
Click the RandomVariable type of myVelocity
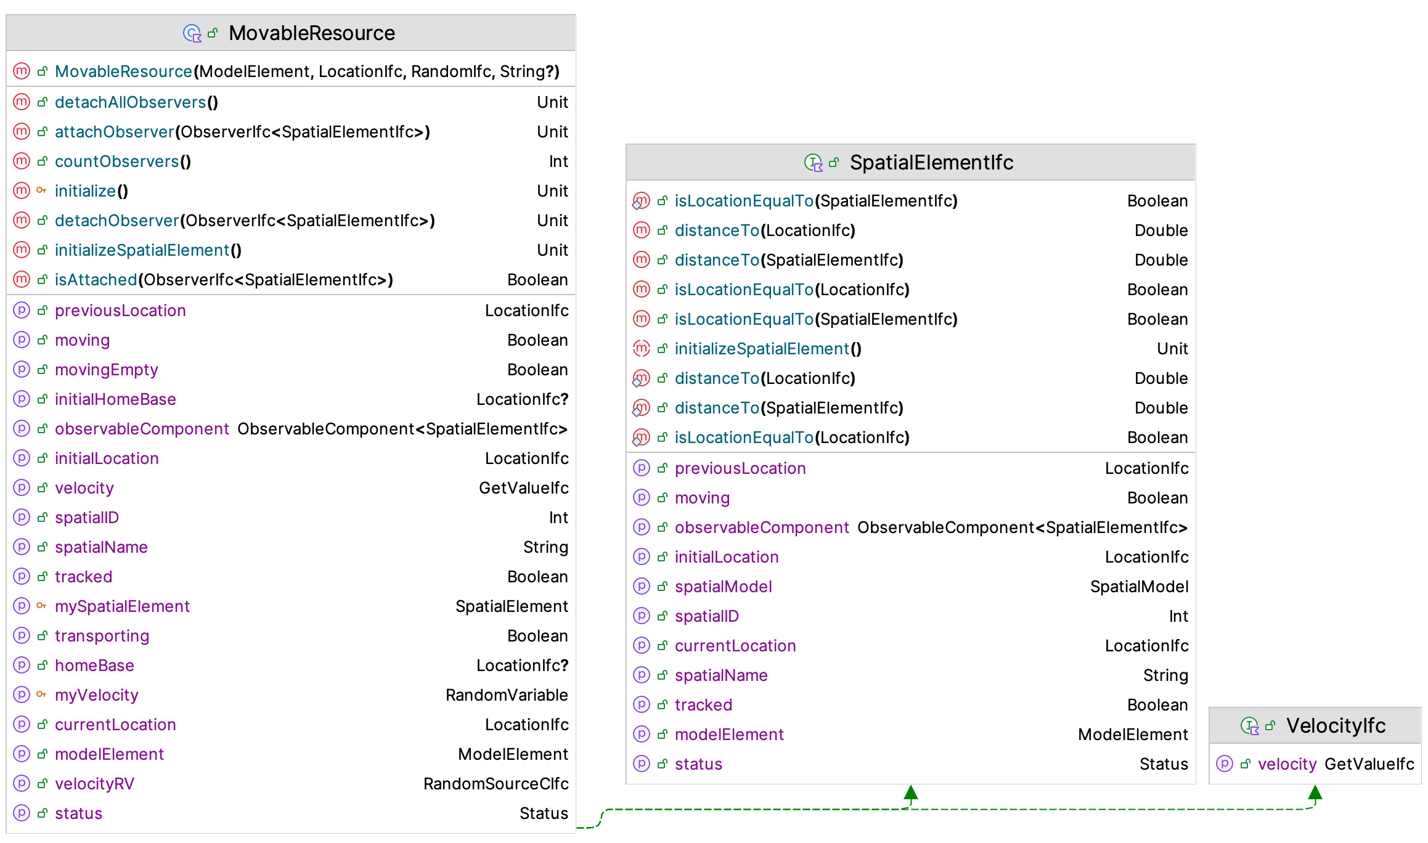tap(507, 694)
